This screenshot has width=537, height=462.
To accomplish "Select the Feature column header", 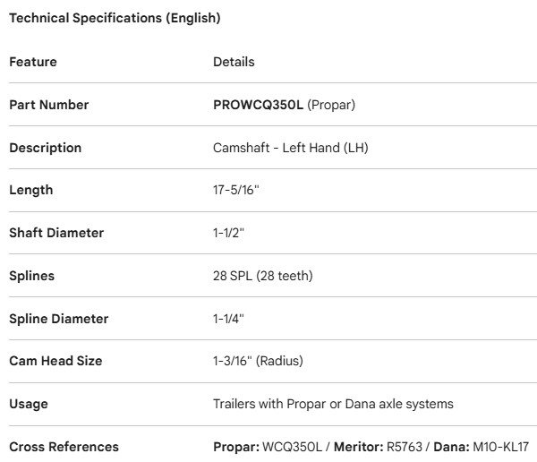I will click(x=33, y=62).
